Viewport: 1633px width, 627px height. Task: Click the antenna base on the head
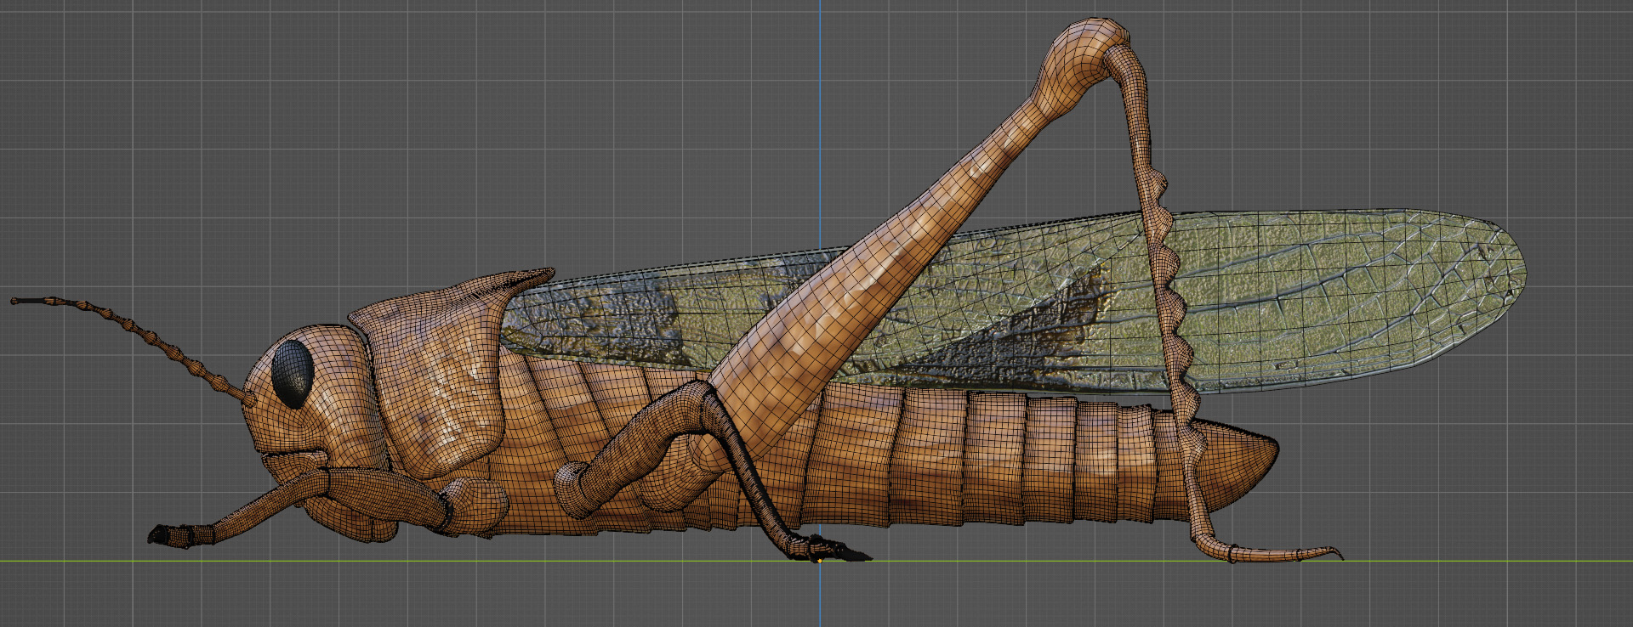(x=248, y=398)
